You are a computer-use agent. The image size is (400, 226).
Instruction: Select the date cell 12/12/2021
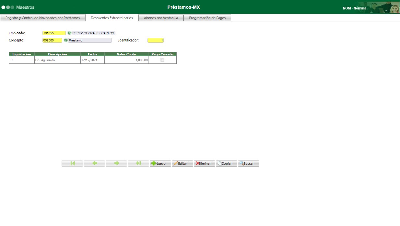click(92, 60)
